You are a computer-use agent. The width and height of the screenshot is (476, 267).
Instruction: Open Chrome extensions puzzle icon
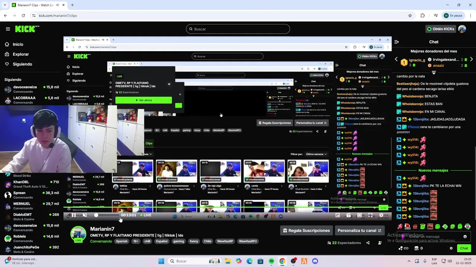(422, 16)
